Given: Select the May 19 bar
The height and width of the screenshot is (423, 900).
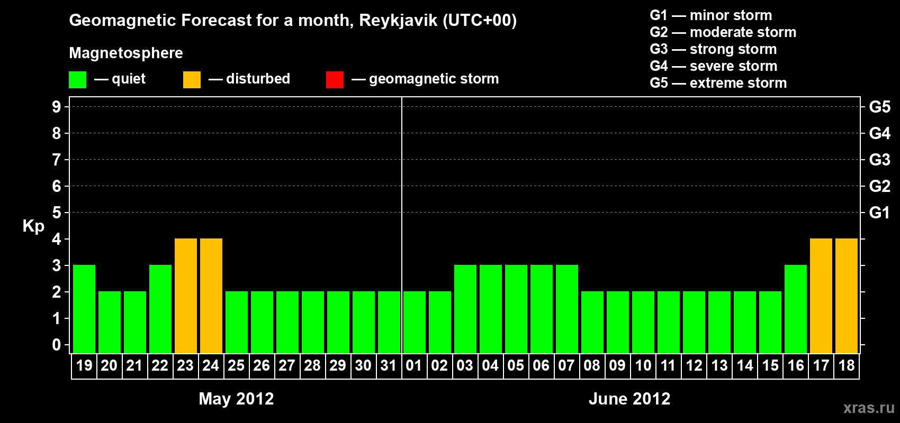Looking at the screenshot, I should (x=84, y=309).
